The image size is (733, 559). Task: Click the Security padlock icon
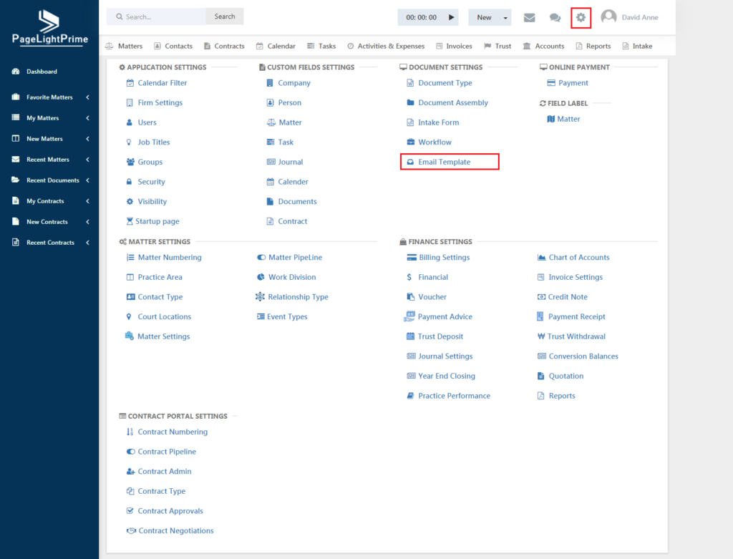[129, 182]
